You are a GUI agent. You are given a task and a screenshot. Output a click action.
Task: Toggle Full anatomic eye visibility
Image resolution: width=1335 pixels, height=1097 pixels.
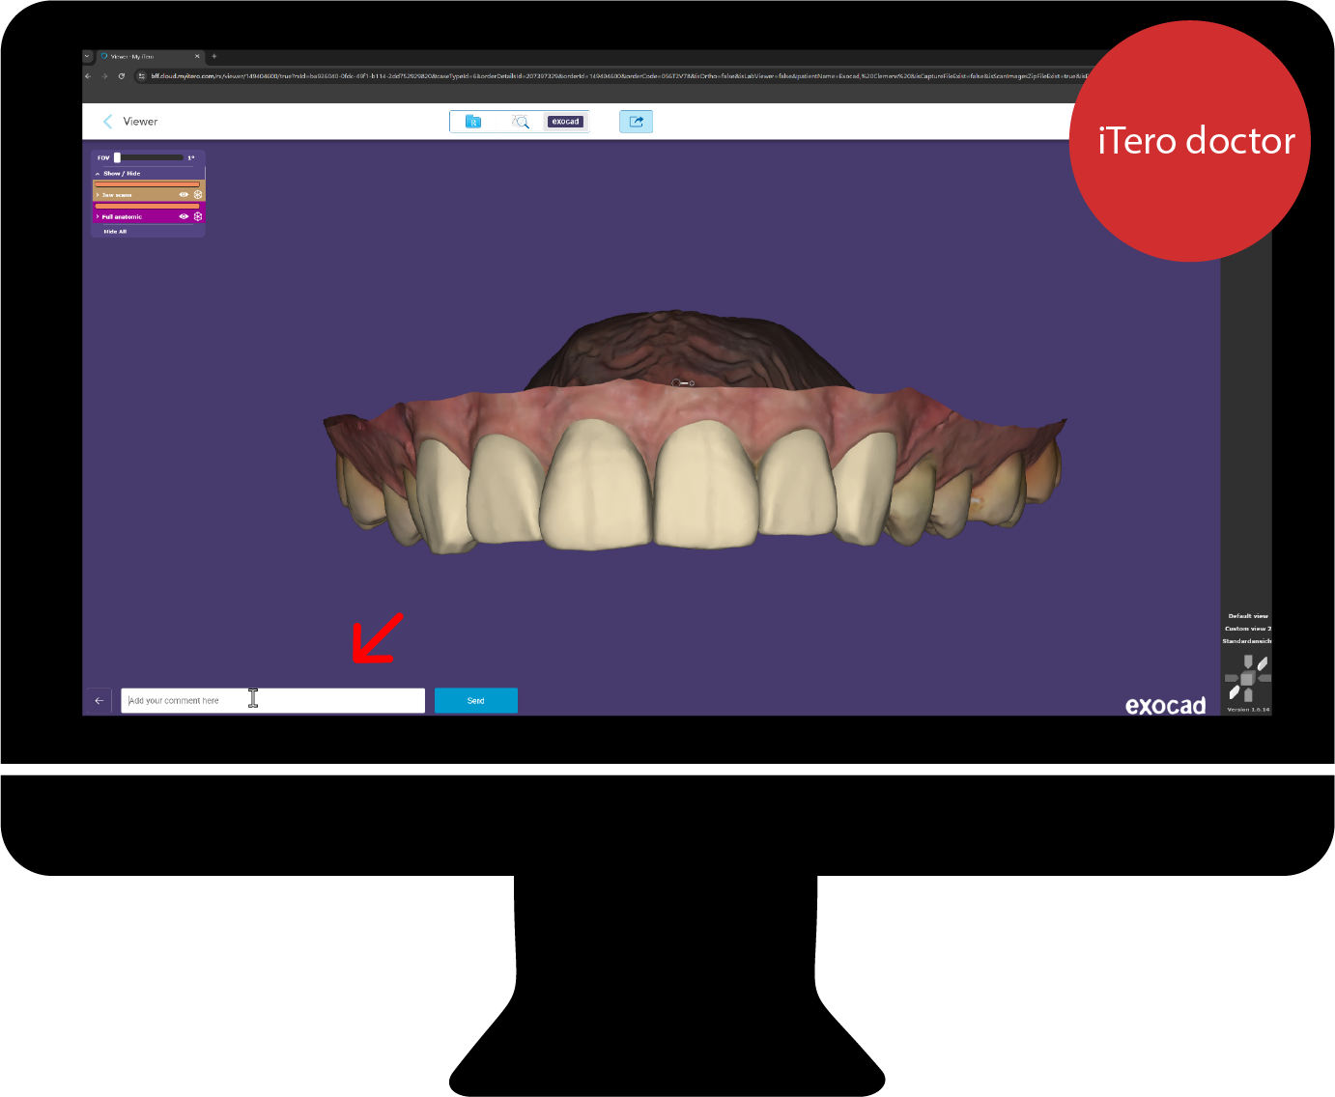coord(184,216)
